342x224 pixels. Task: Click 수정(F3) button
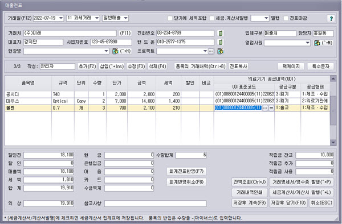point(136,67)
